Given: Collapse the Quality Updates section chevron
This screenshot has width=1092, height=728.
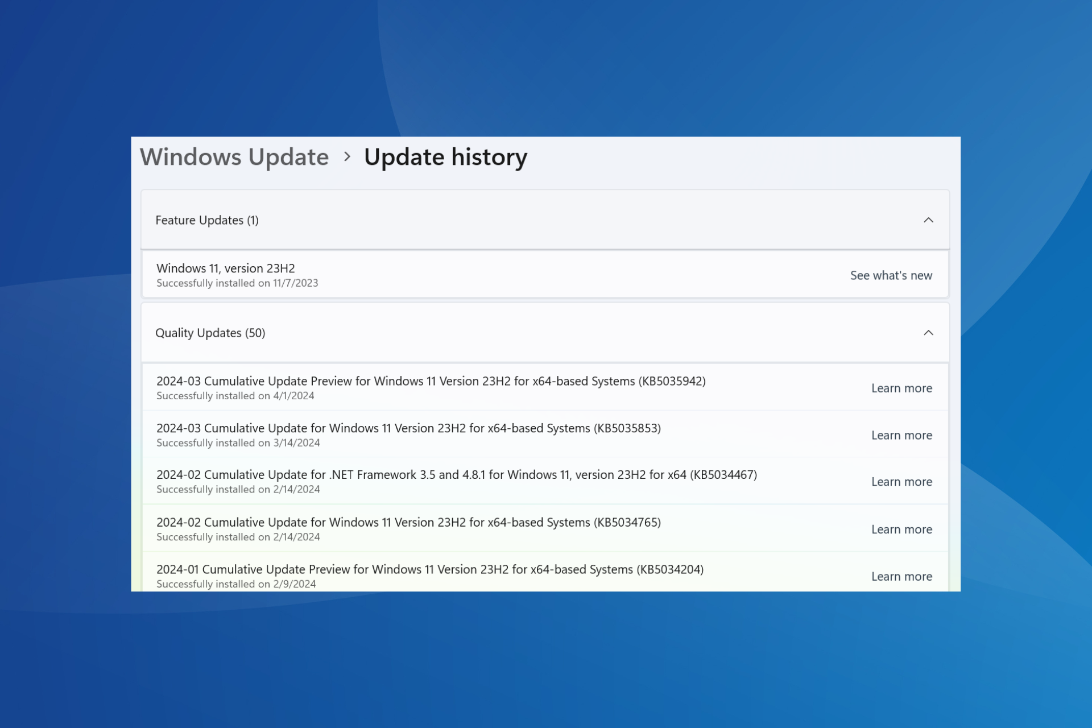Looking at the screenshot, I should [928, 333].
